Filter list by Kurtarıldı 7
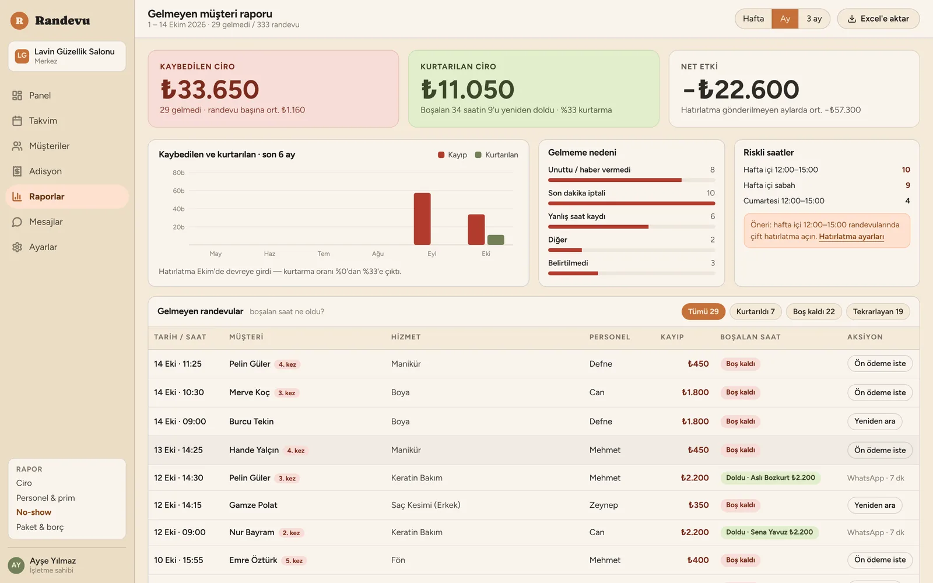Screen dimensions: 933x583 [755, 312]
